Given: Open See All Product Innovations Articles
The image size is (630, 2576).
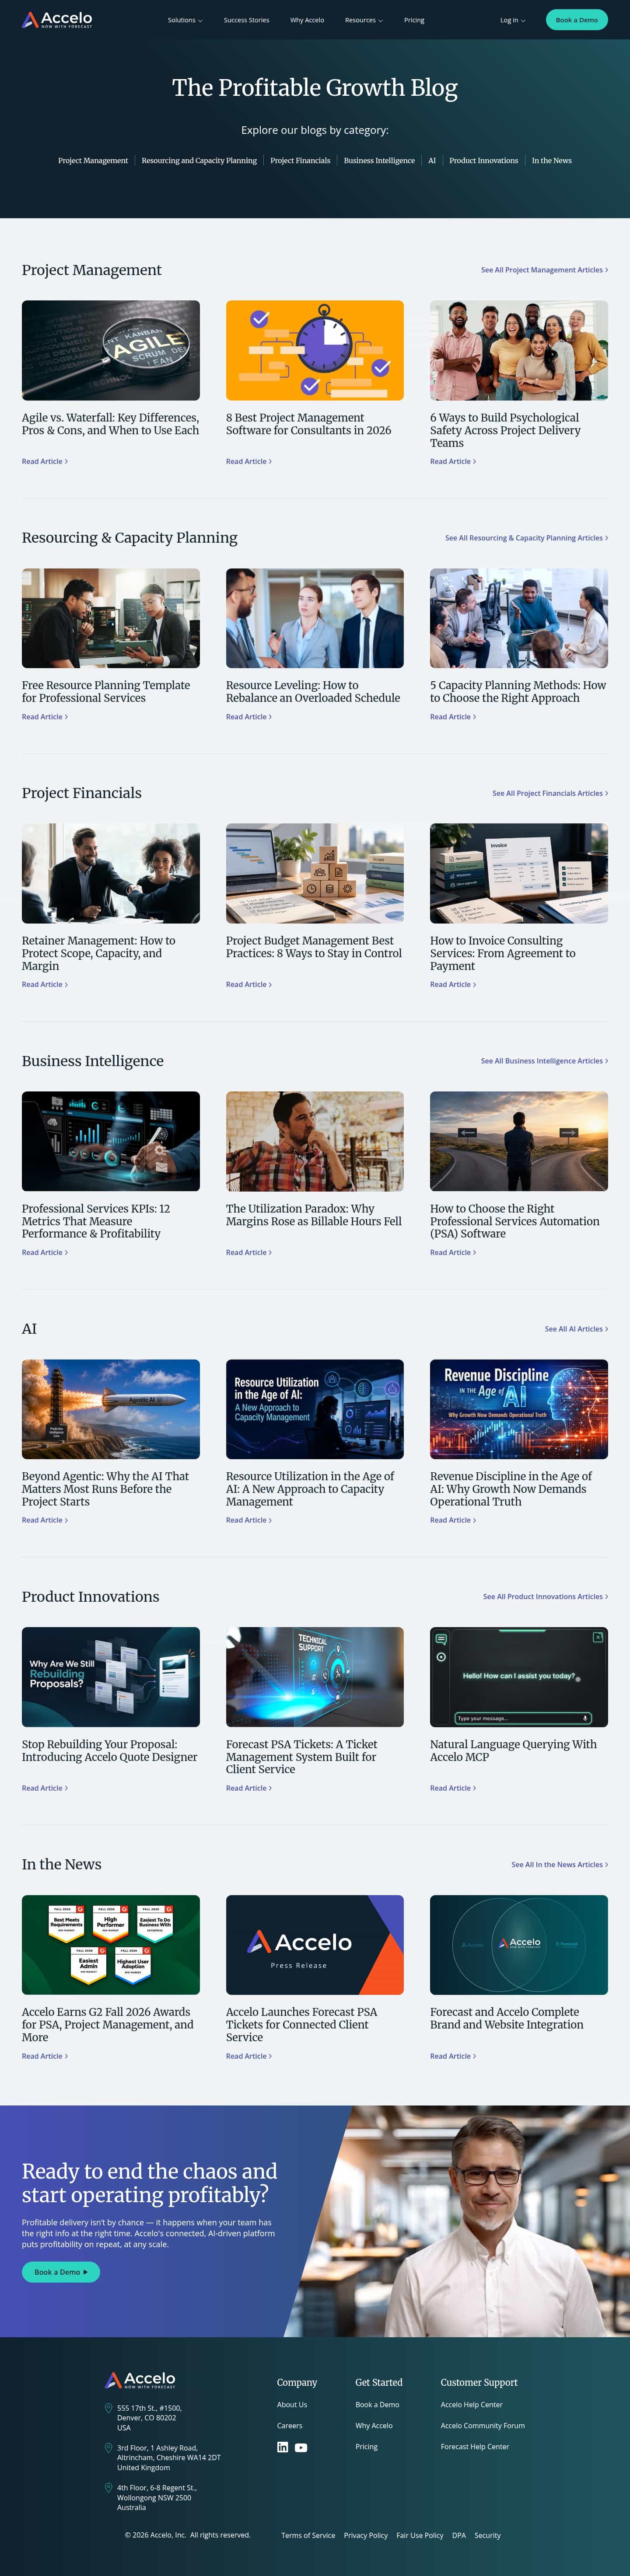Looking at the screenshot, I should click(545, 1597).
